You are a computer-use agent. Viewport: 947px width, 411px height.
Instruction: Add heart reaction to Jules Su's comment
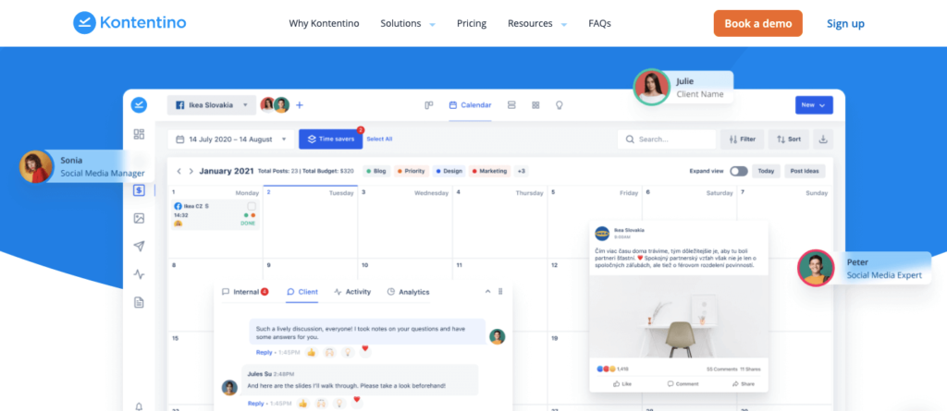356,400
